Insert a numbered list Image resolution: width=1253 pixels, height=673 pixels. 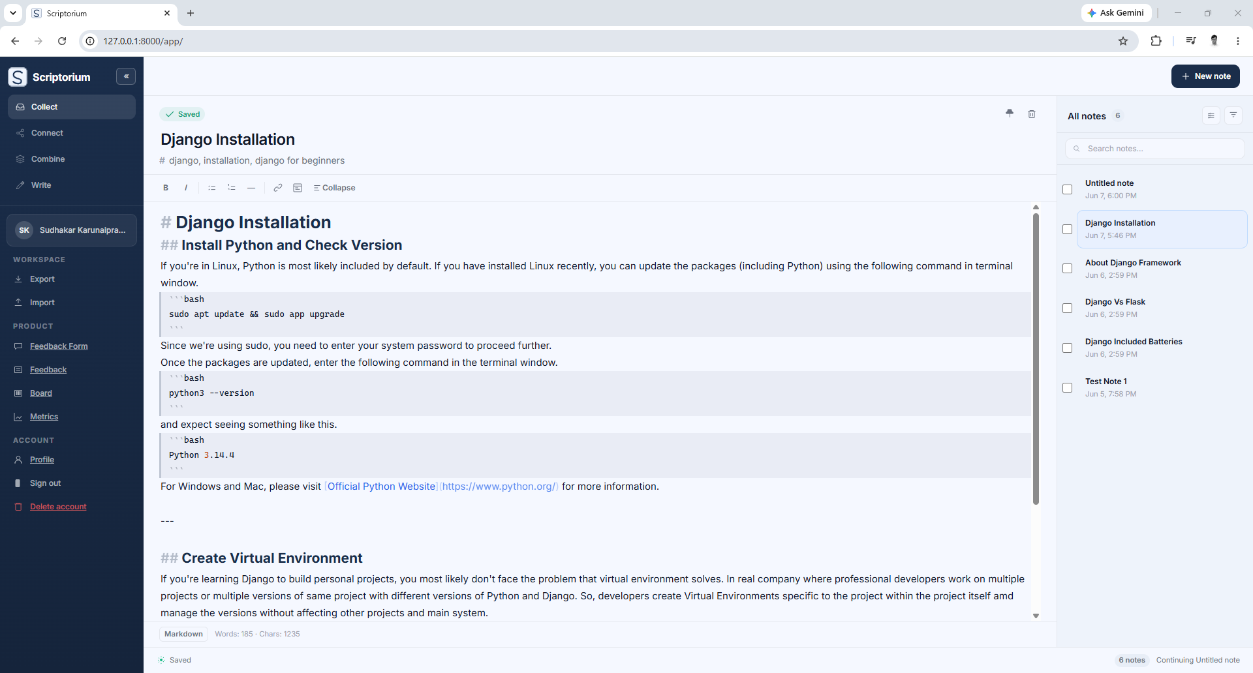tap(232, 188)
